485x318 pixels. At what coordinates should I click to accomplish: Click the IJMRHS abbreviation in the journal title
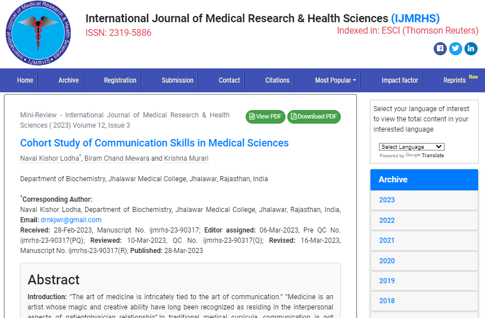pyautogui.click(x=415, y=19)
